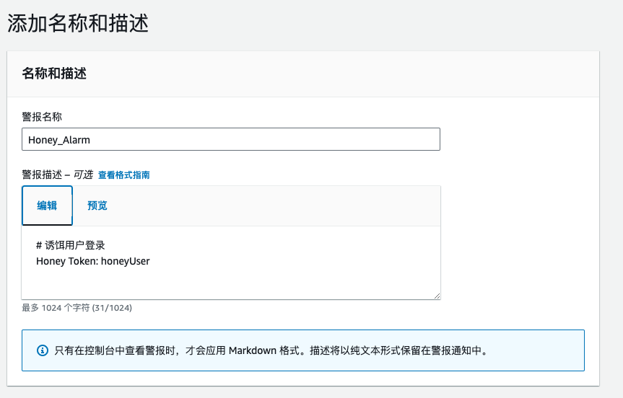The width and height of the screenshot is (623, 398).
Task: Click the 名称和描述 section header
Action: coord(54,73)
